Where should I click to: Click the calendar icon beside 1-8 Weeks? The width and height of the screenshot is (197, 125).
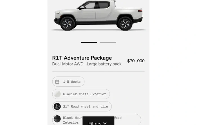(57, 82)
